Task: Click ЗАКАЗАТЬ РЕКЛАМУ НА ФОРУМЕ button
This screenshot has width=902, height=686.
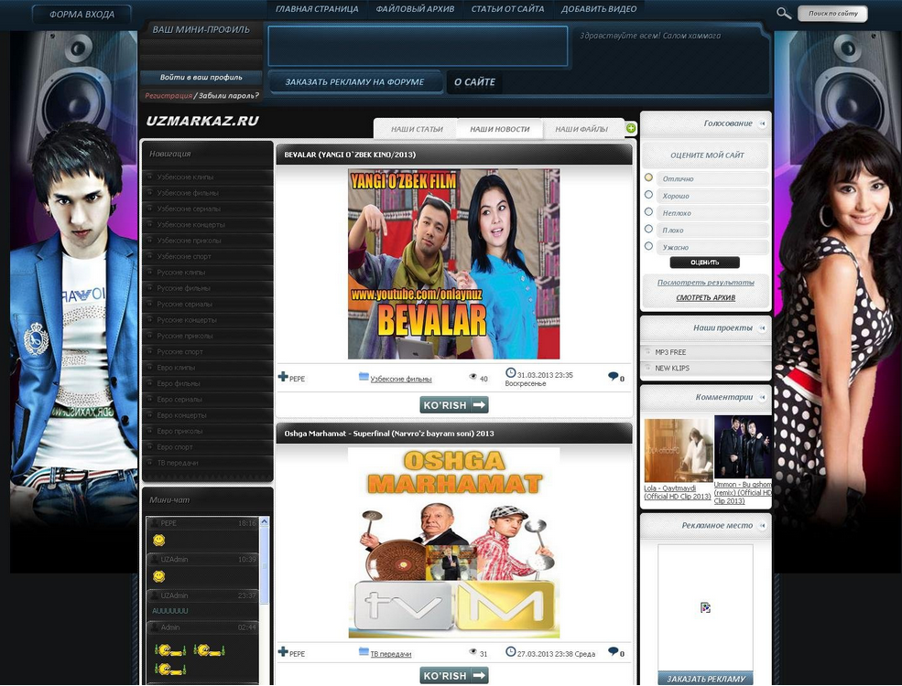Action: pyautogui.click(x=354, y=82)
